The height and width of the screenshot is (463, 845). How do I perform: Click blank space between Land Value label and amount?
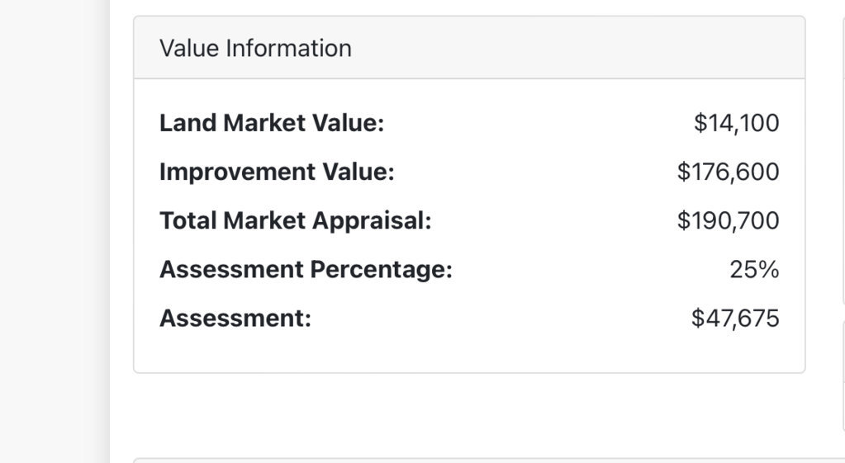(539, 123)
